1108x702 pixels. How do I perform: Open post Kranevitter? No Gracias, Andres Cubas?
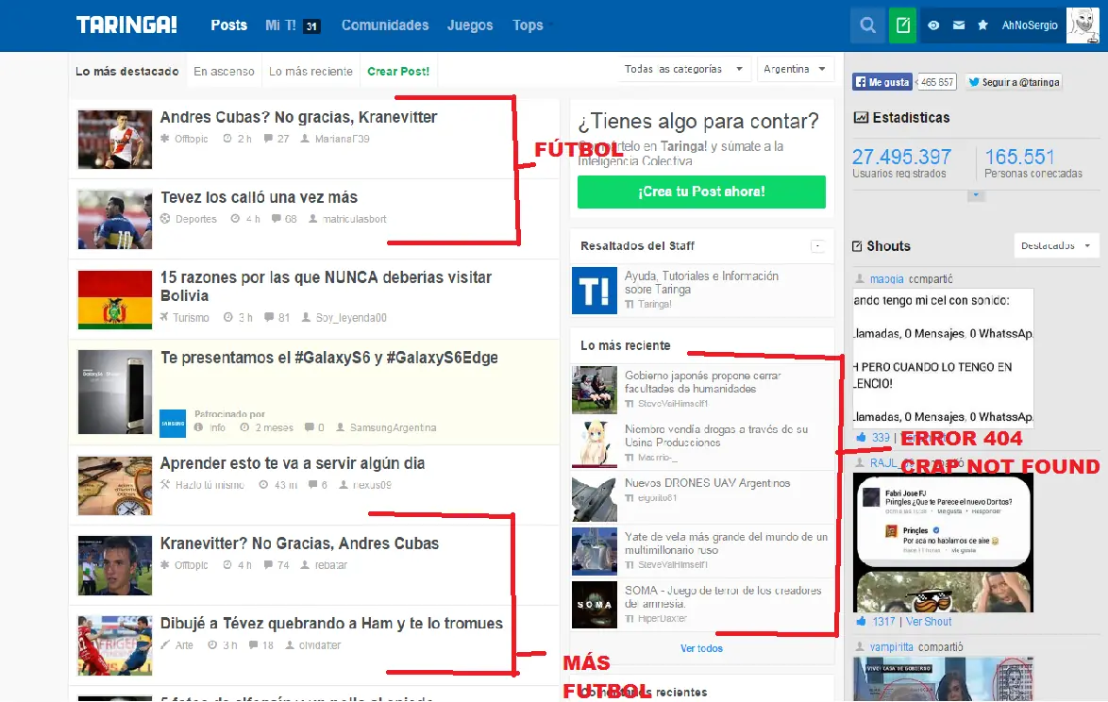coord(299,543)
